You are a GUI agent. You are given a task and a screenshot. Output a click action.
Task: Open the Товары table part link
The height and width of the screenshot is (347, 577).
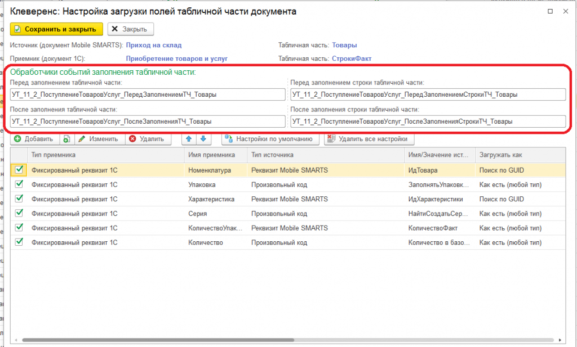[344, 45]
